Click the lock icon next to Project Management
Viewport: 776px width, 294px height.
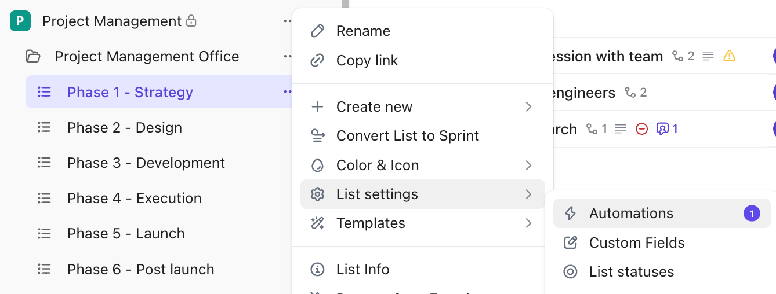click(x=191, y=21)
